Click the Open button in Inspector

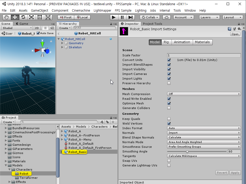tap(235, 34)
